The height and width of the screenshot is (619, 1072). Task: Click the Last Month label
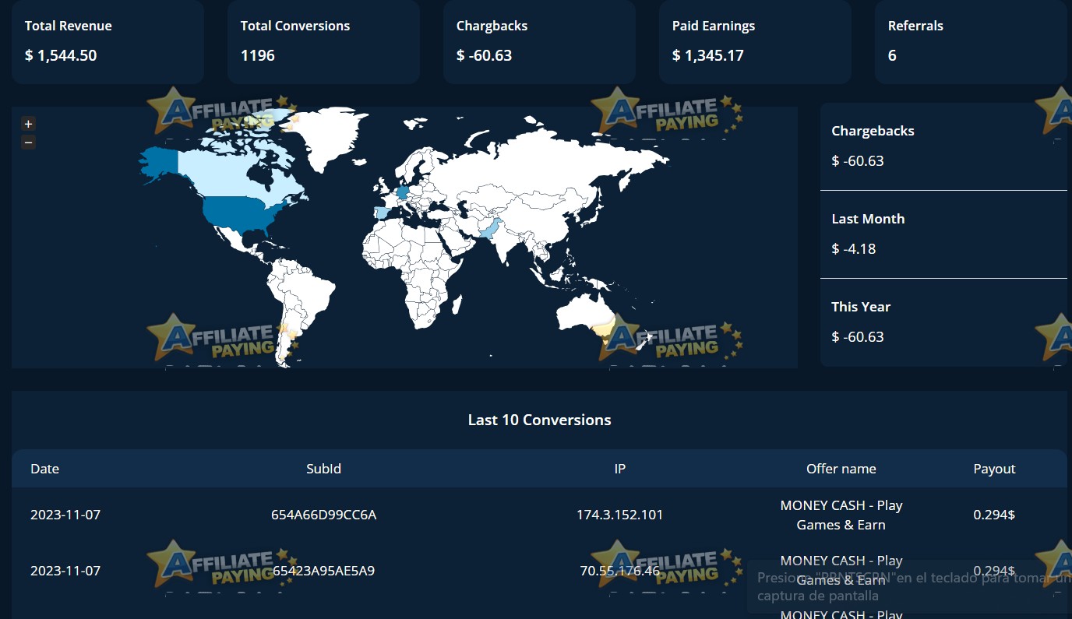[x=868, y=219]
